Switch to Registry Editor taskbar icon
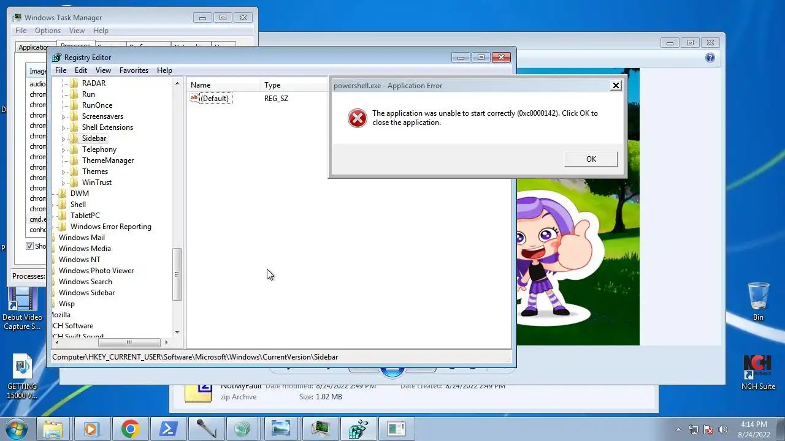 [x=358, y=429]
